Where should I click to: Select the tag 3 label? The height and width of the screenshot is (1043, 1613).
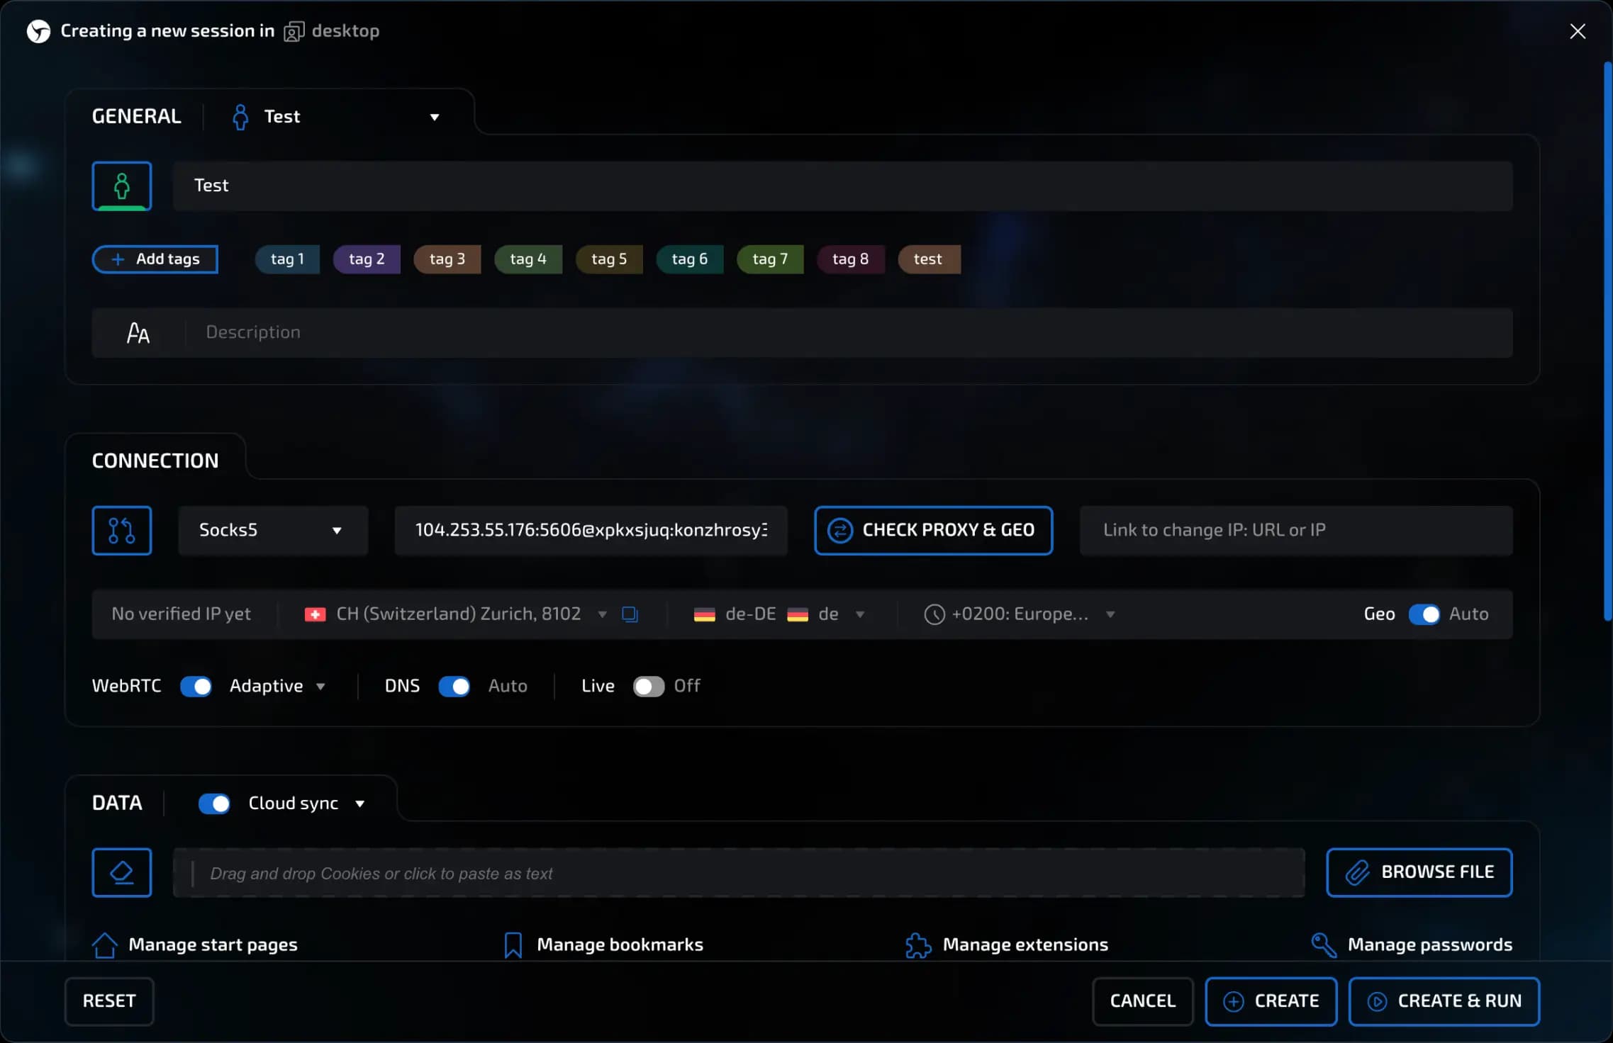(x=447, y=259)
